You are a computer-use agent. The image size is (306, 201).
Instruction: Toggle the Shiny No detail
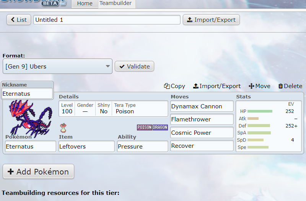[104, 109]
